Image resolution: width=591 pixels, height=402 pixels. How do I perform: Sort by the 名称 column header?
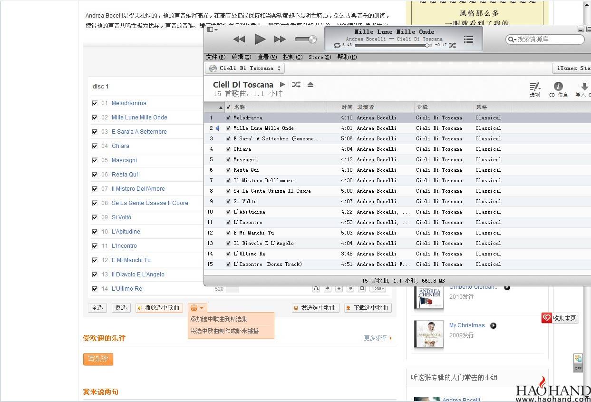(x=281, y=107)
